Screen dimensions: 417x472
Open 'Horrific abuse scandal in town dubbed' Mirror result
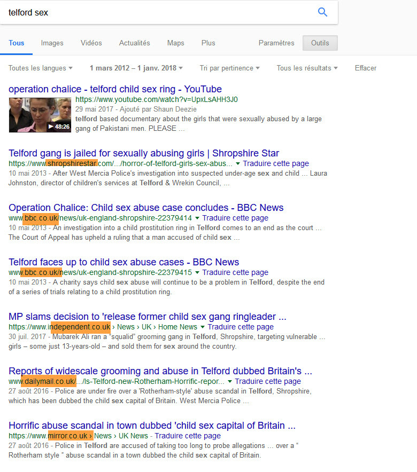click(152, 426)
